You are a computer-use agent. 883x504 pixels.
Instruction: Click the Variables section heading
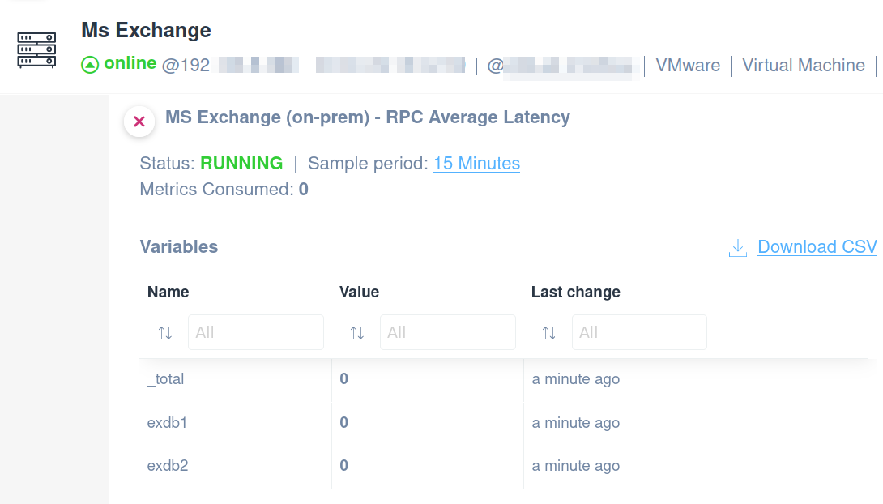click(178, 246)
